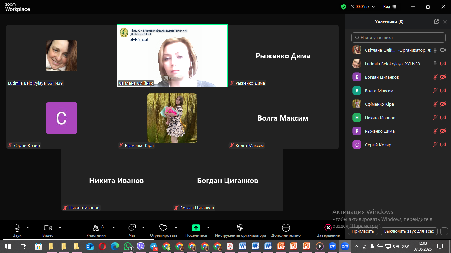Open Task View on the taskbar
The image size is (451, 253).
coord(23,246)
